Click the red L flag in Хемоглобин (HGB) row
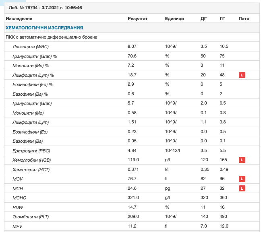The image size is (263, 232). coord(242,160)
